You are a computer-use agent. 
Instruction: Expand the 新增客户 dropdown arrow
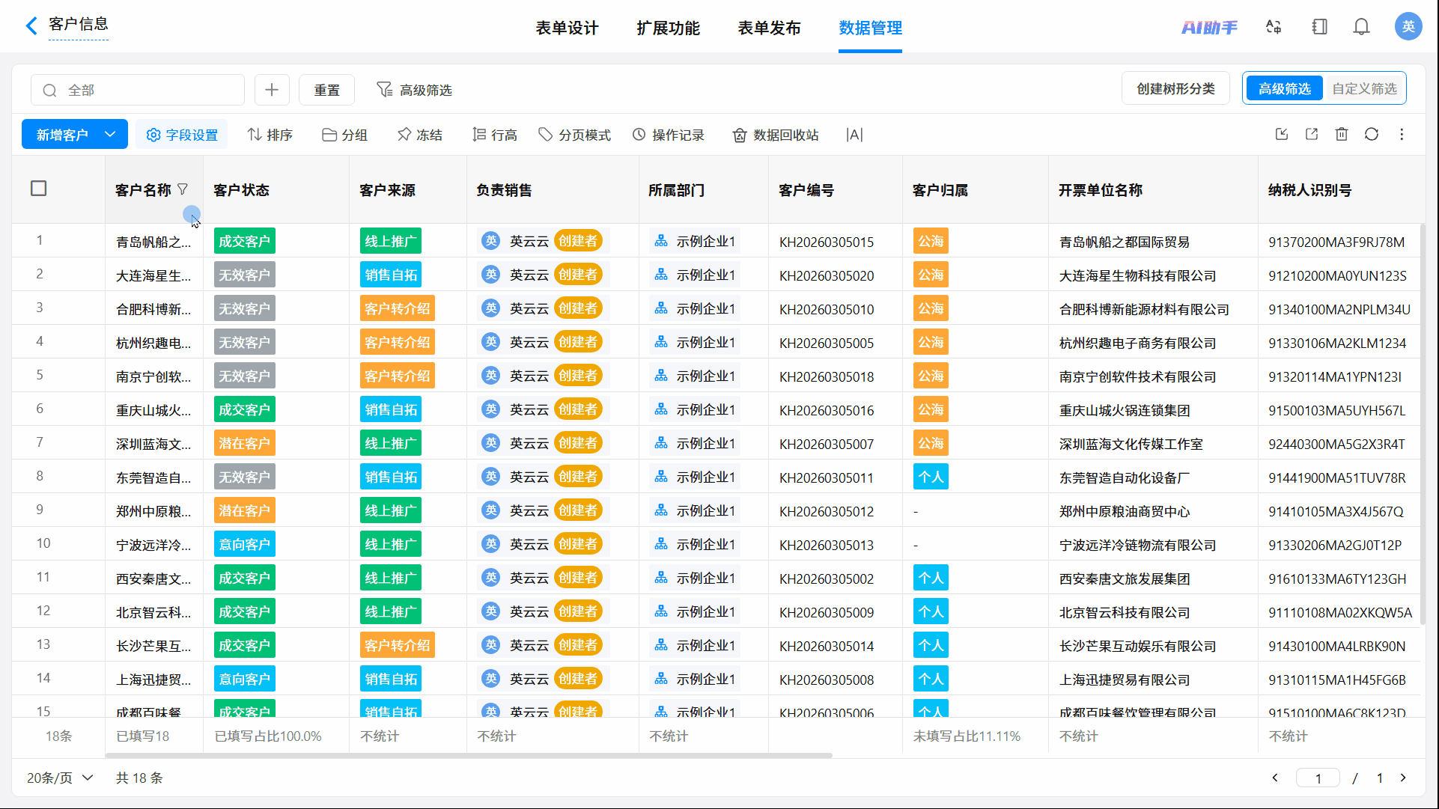coord(110,134)
